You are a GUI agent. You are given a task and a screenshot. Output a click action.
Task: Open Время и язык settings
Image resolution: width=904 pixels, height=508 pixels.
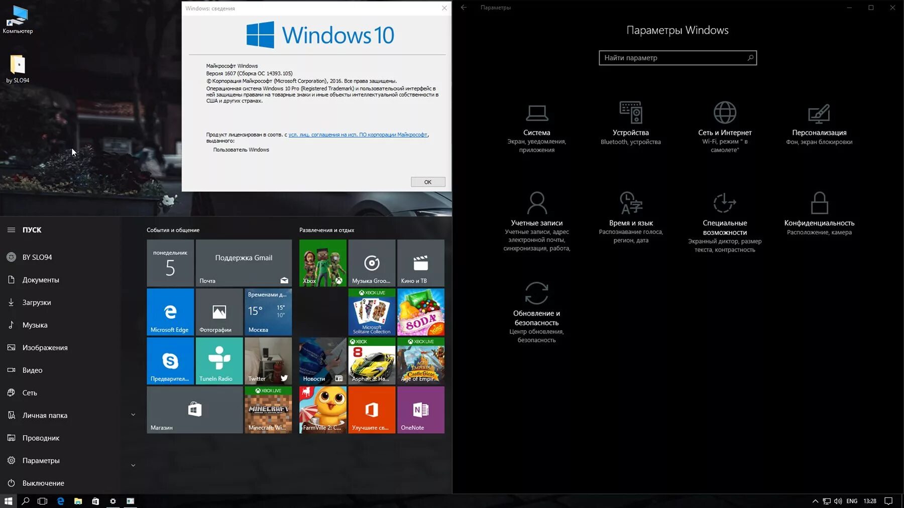coord(631,217)
